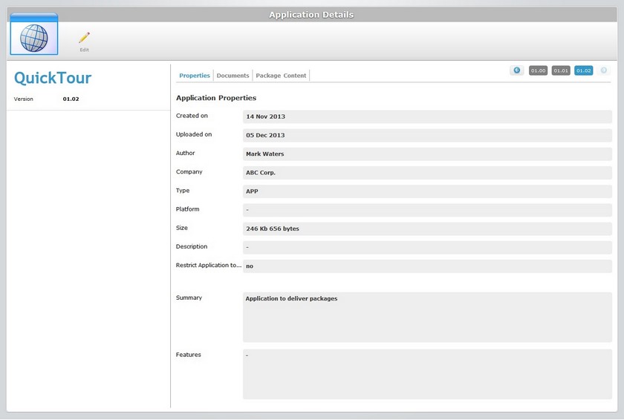Click the Uploaded on label

(x=194, y=134)
